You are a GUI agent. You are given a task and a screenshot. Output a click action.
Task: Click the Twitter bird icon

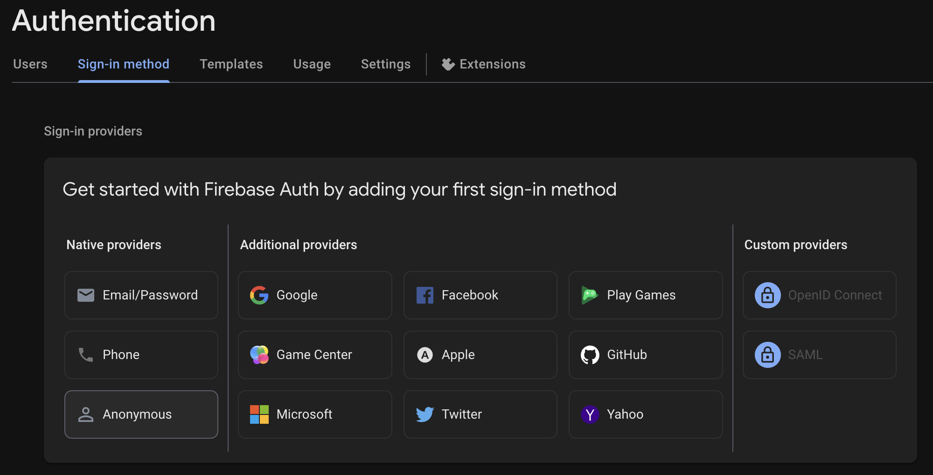click(x=425, y=414)
